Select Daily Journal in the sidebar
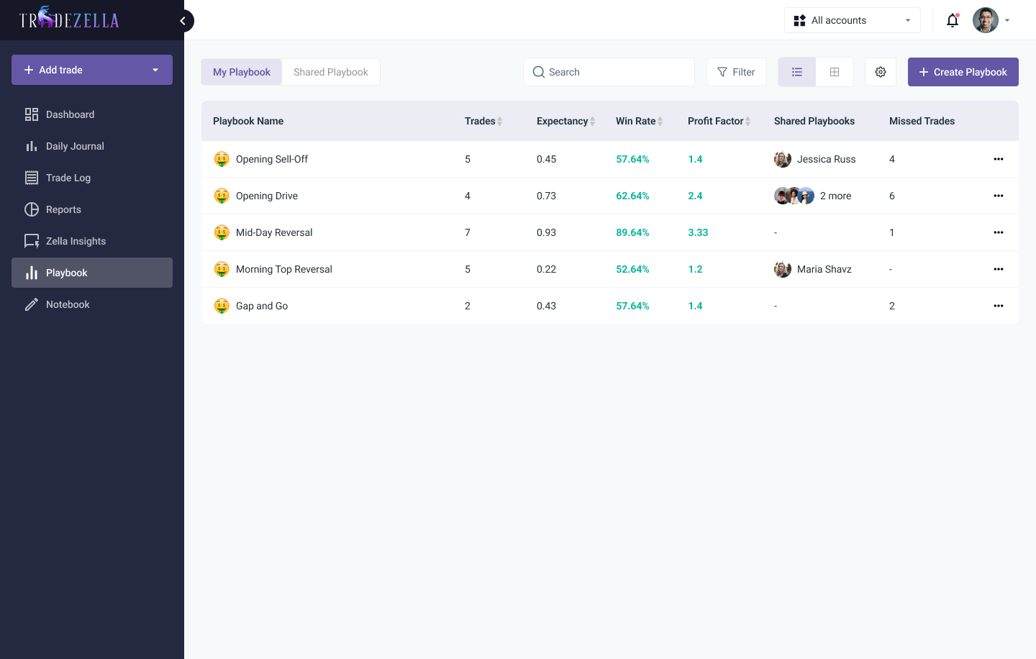 click(74, 145)
